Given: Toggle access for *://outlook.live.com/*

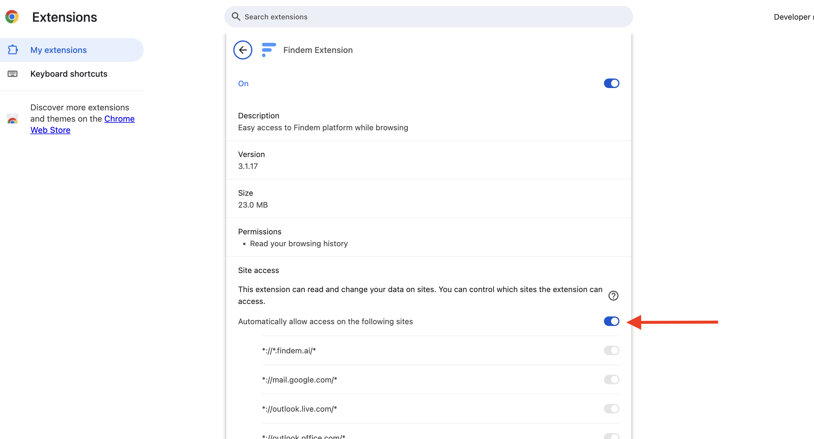Looking at the screenshot, I should [x=611, y=409].
